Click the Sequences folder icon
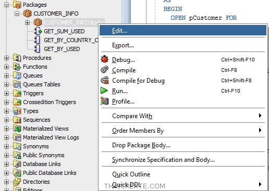 click(x=17, y=120)
